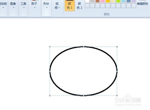Screen dimensions: 150x110
Task: Click the left-middle handle on the ellipse selection
Action: [x=50, y=71]
